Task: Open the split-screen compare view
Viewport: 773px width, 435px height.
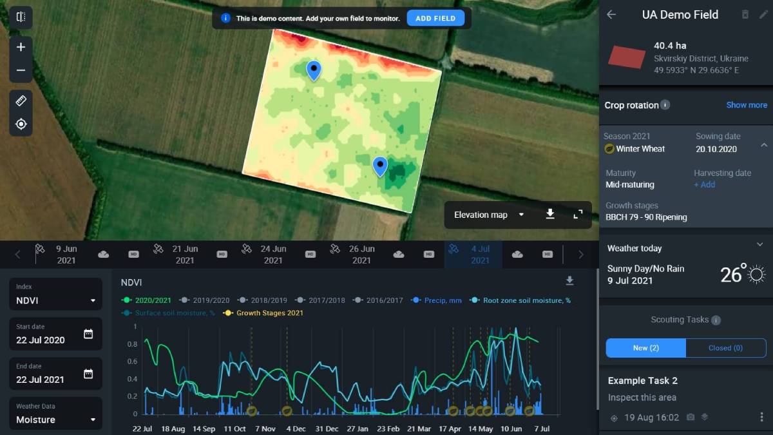Action: tap(21, 17)
